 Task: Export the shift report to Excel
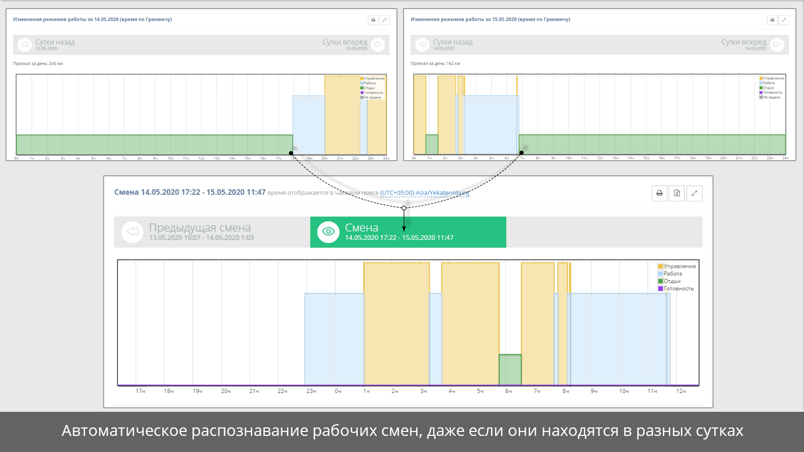click(677, 193)
